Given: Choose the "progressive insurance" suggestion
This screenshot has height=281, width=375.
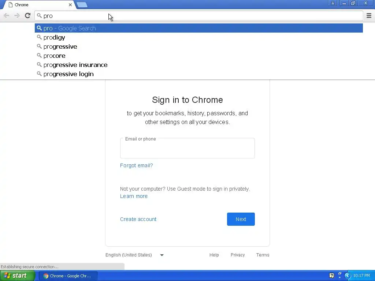Looking at the screenshot, I should [x=199, y=65].
